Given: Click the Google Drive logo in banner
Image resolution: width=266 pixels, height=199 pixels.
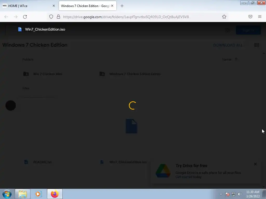Looking at the screenshot, I should click(163, 171).
